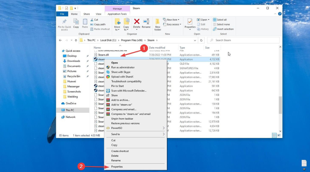Screen dimensions: 310x172
Task: Switch to Details view icon
Action: click(274, 135)
